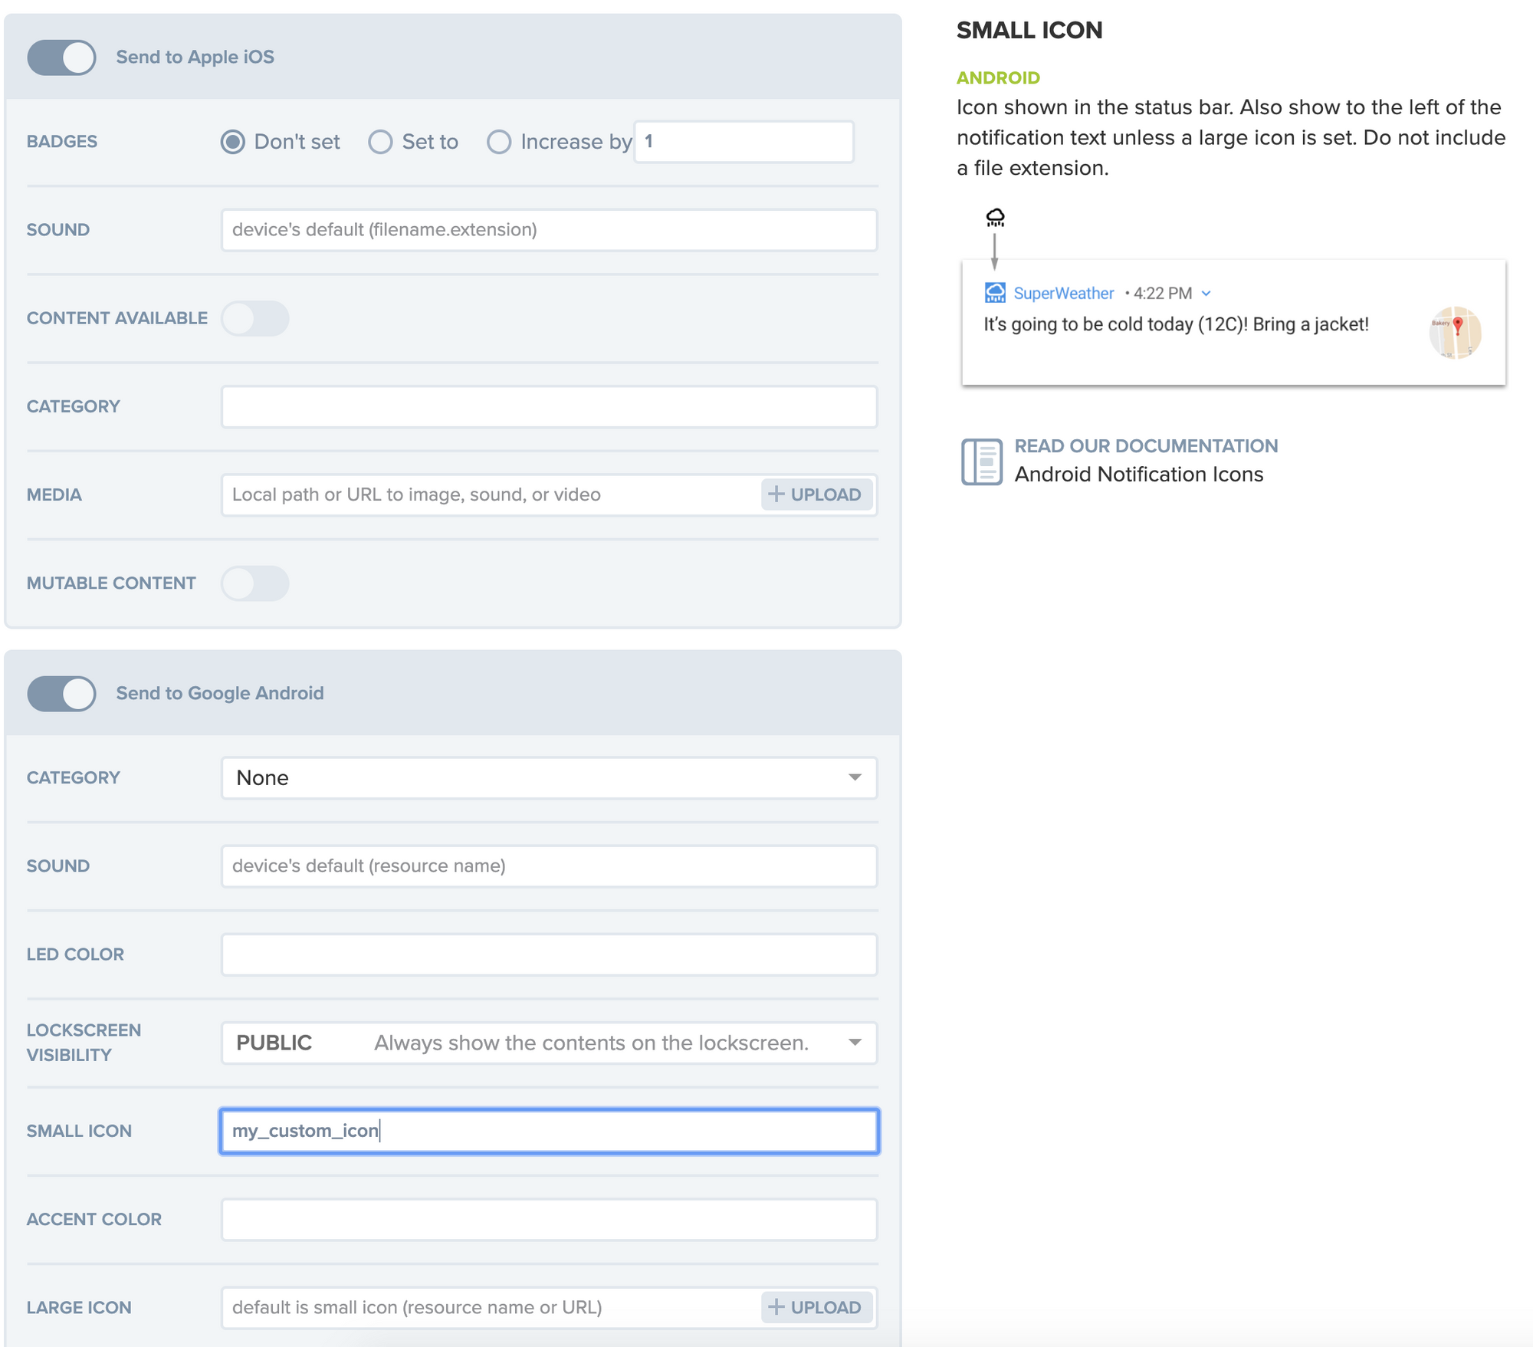Toggle the Send to Apple iOS switch
The image size is (1533, 1347).
pos(61,57)
